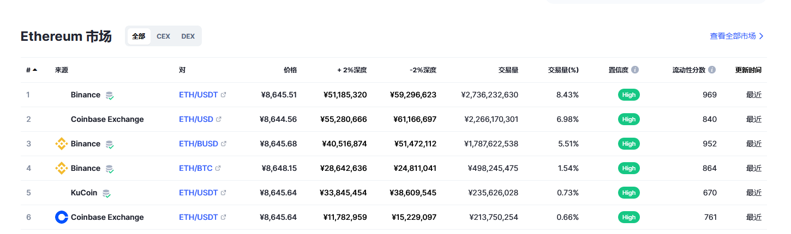
Task: Open Coinbase Exchange ETH/USD source name
Action: coord(107,119)
